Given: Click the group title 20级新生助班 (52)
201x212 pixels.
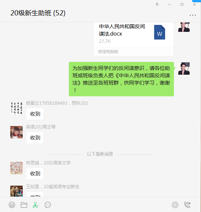Looking at the screenshot, I should pyautogui.click(x=38, y=13).
